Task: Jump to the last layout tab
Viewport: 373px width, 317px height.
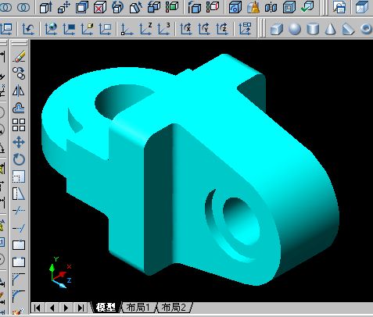Action: [x=81, y=308]
